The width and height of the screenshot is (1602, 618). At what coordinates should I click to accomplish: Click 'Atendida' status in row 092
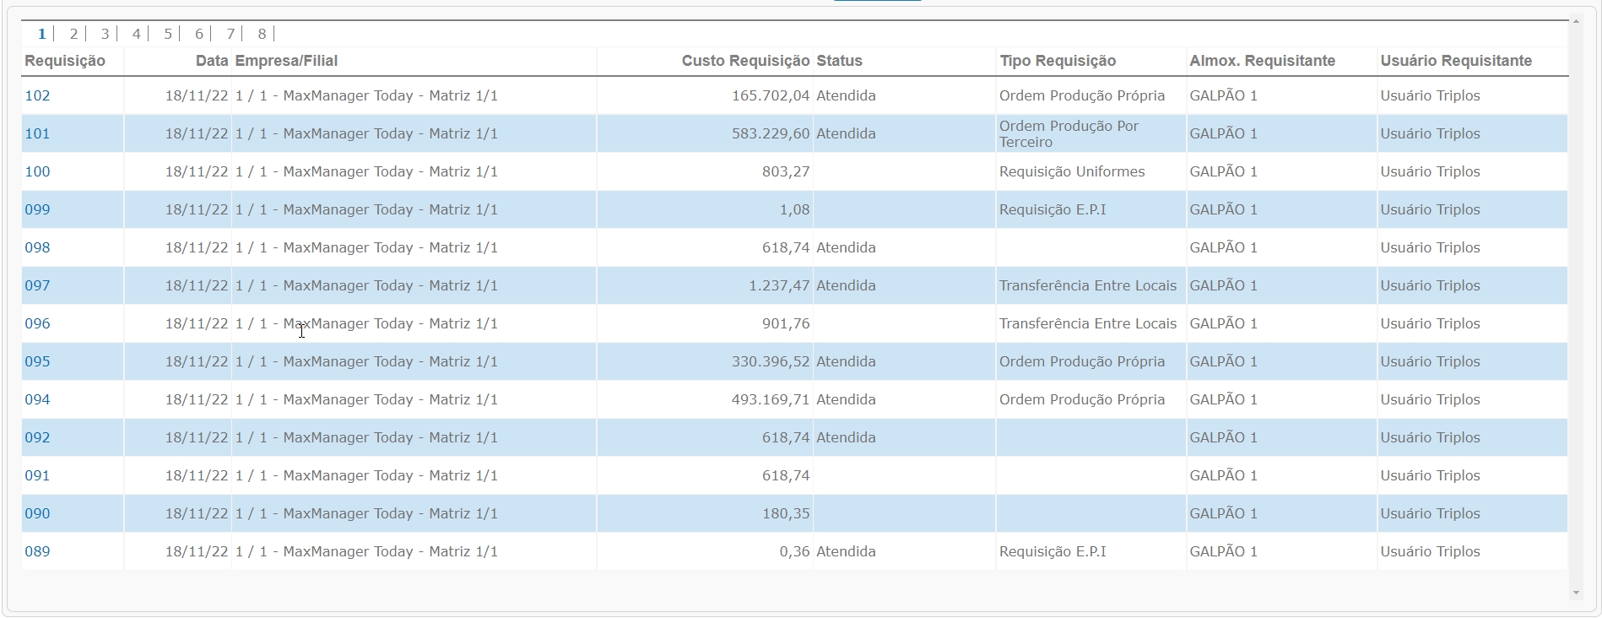click(846, 437)
